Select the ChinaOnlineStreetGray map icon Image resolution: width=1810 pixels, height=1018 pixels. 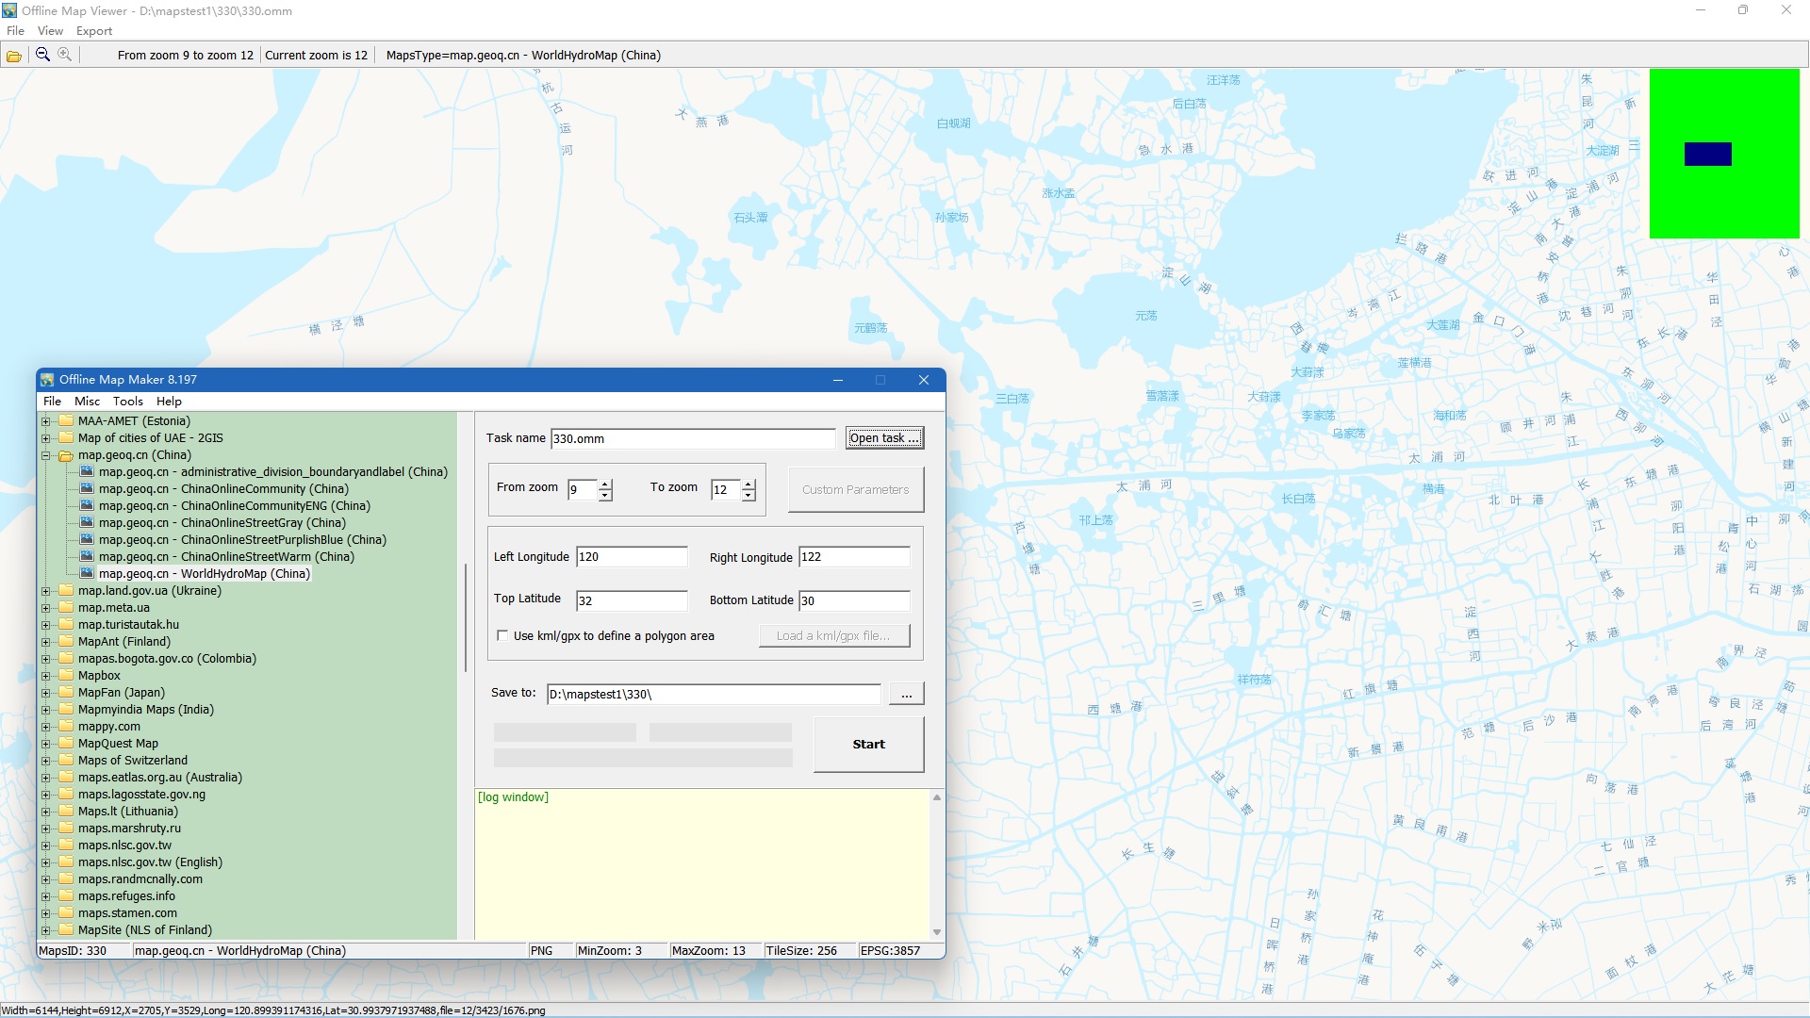(x=87, y=522)
